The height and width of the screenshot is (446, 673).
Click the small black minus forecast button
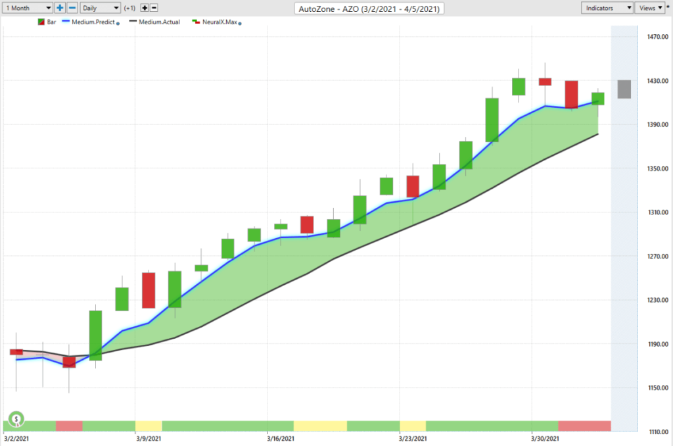click(x=154, y=8)
